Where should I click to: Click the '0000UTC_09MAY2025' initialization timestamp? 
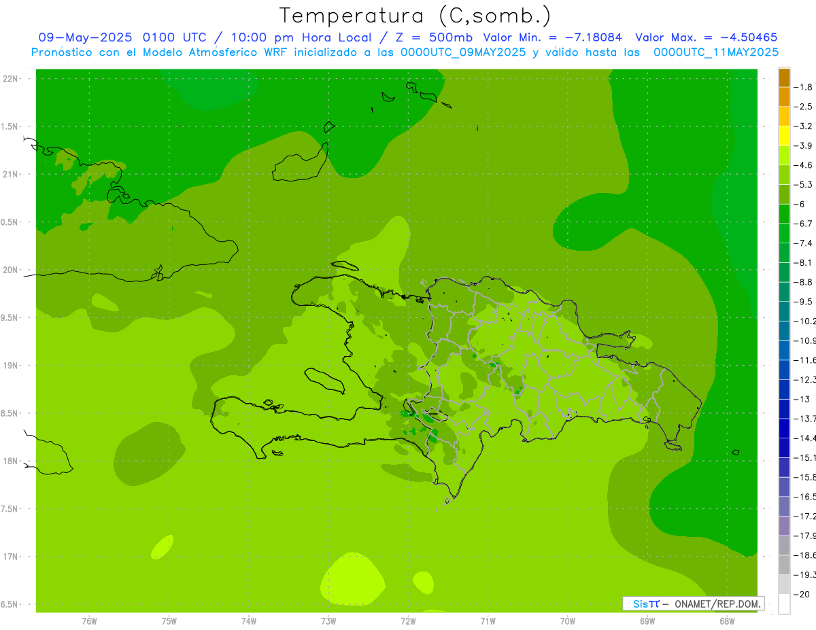pos(463,52)
